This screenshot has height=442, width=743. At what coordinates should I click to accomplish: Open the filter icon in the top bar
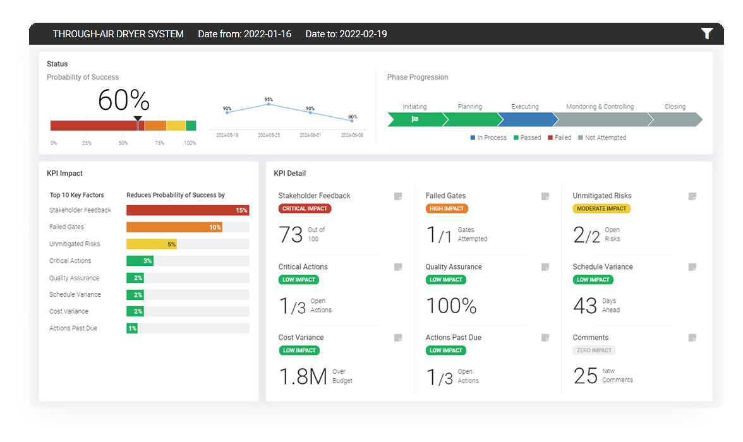pos(707,33)
